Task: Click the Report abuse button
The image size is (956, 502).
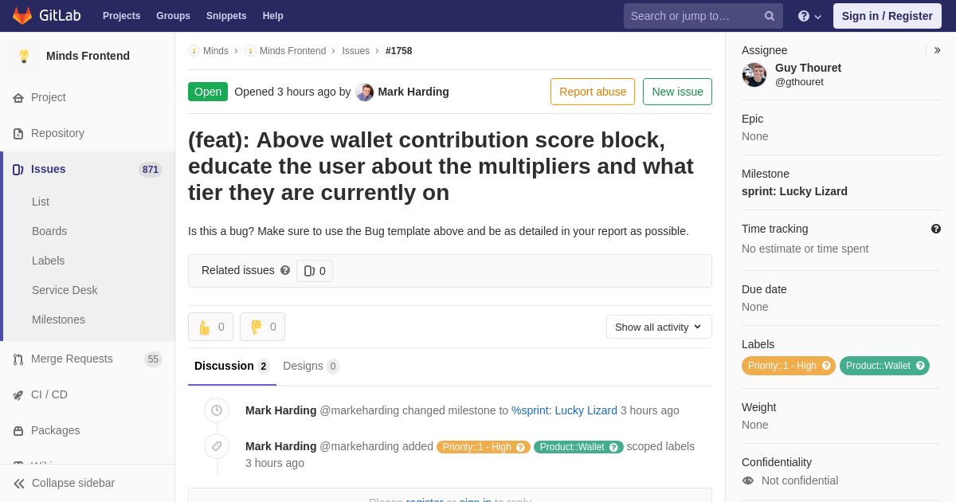Action: pos(593,92)
